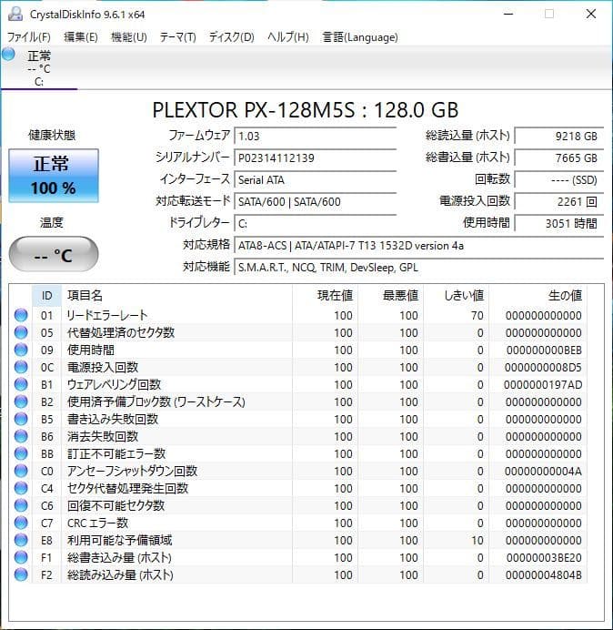Click status orb for C6 回復不可能セクタ数
The height and width of the screenshot is (630, 613).
point(21,505)
